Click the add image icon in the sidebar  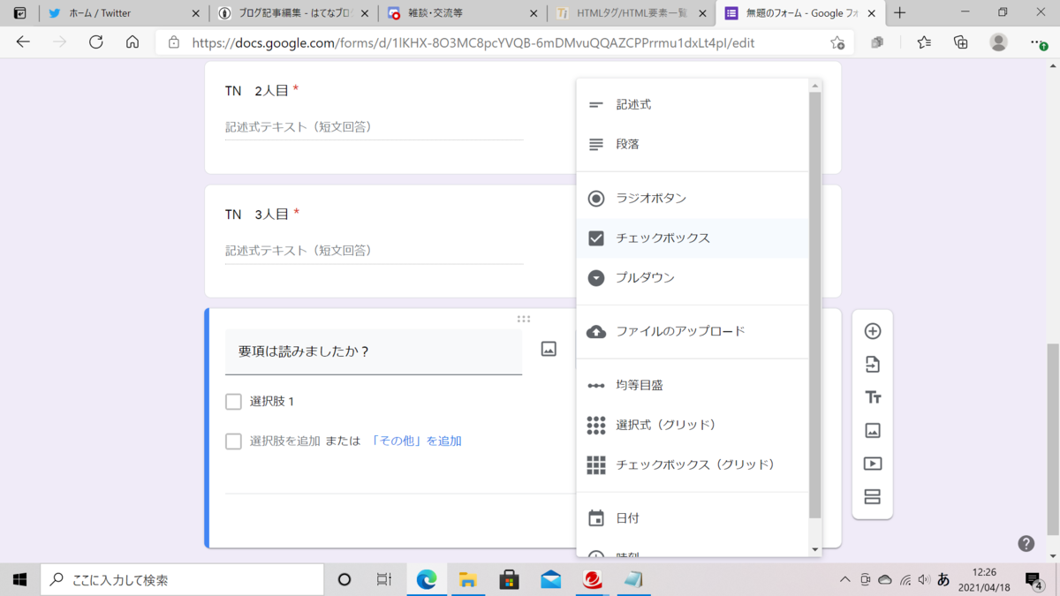[873, 430]
